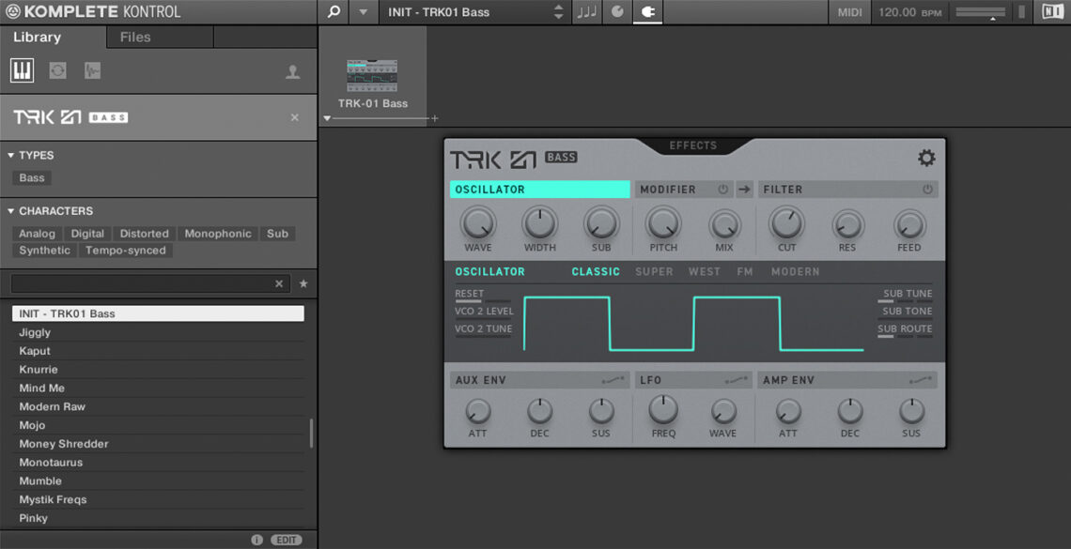Click the RESET button in the oscillator panel
This screenshot has width=1071, height=549.
tap(470, 293)
